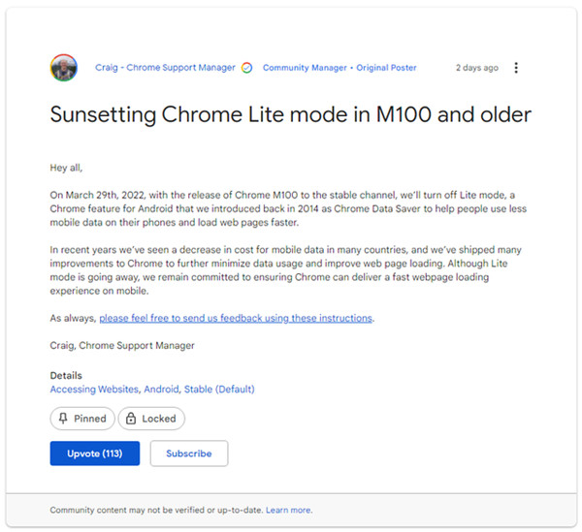This screenshot has height=532, width=582.
Task: Click the Subscribe button
Action: pyautogui.click(x=188, y=454)
